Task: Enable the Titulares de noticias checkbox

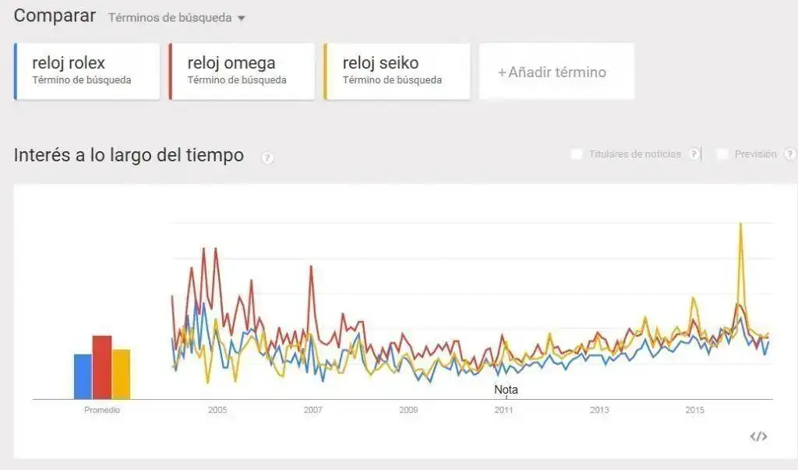Action: (577, 154)
